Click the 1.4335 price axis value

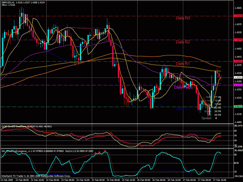click(238, 73)
